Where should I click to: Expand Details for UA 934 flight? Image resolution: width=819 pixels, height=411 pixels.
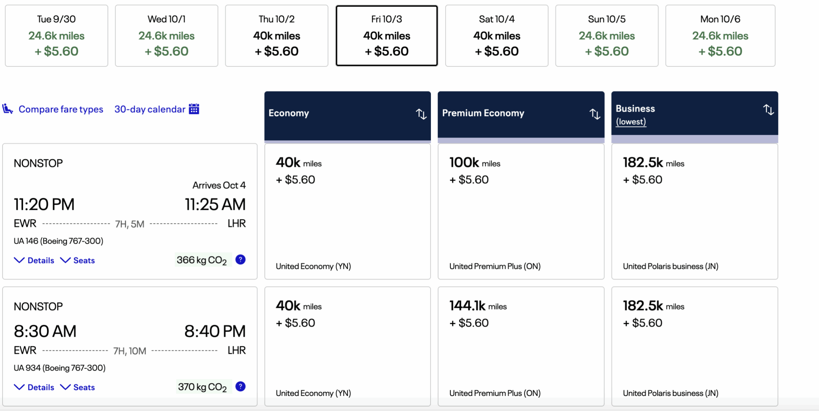(x=34, y=387)
